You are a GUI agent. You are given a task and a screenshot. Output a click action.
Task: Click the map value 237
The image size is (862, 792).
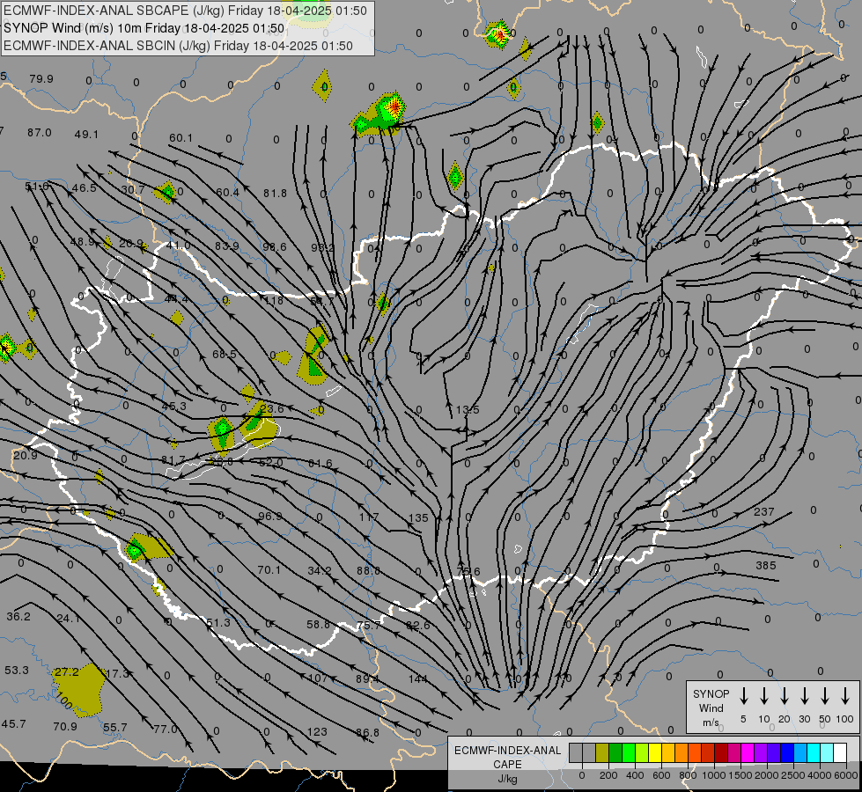[x=764, y=512]
